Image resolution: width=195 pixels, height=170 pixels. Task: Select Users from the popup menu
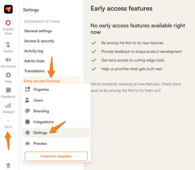(38, 100)
